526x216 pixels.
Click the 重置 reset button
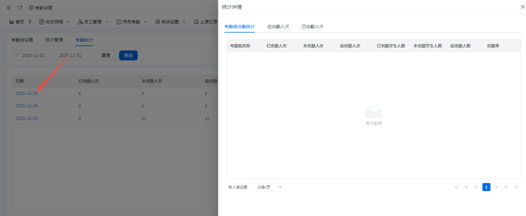[106, 55]
